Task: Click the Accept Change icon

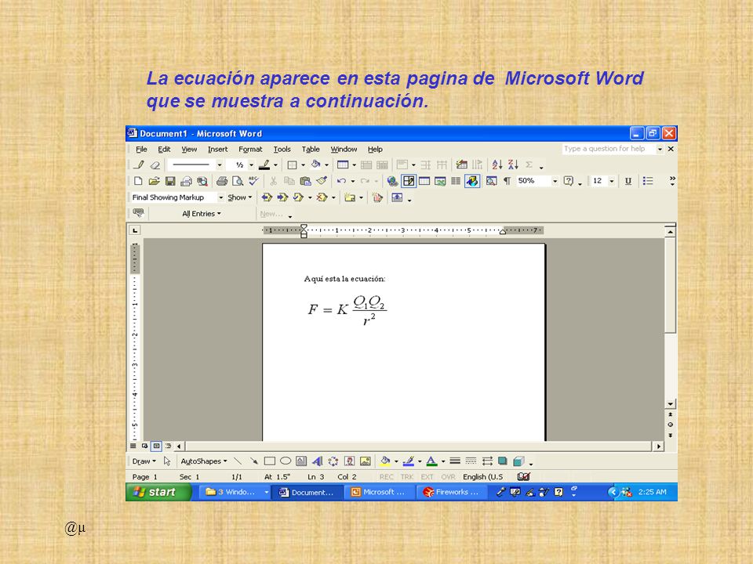Action: [298, 197]
